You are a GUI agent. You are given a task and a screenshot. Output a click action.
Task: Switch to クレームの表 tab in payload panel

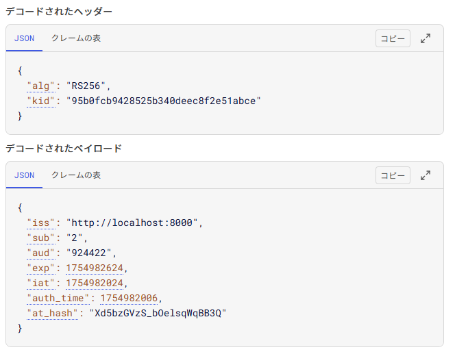tap(76, 175)
